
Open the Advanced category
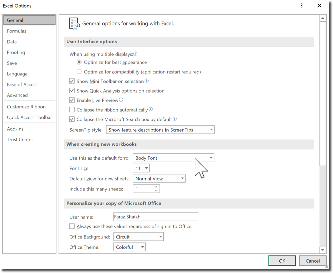29,95
